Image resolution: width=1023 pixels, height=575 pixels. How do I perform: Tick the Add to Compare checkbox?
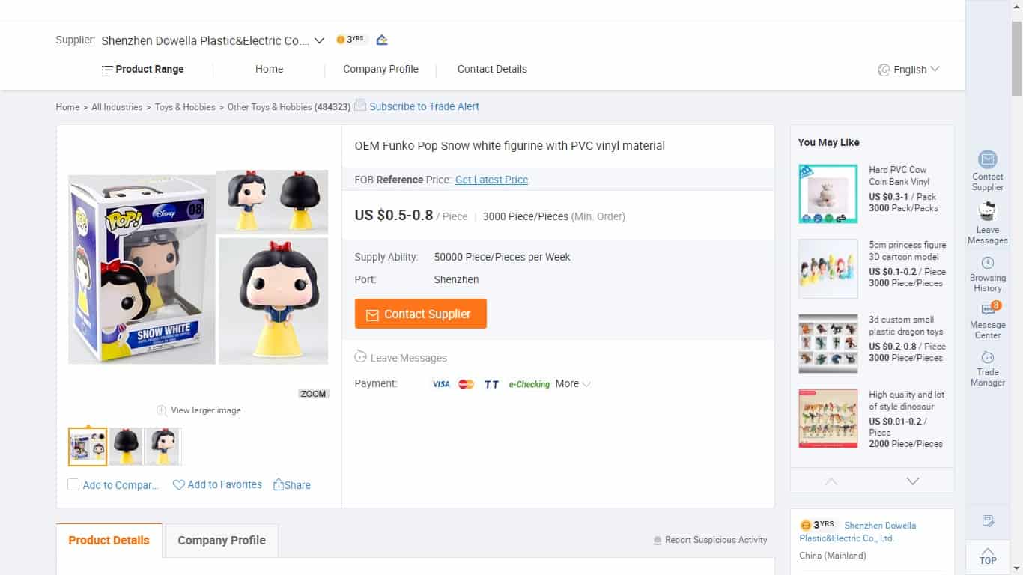point(73,484)
